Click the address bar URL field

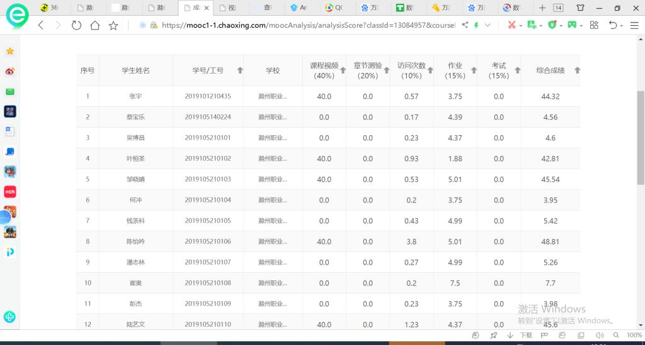(x=302, y=25)
